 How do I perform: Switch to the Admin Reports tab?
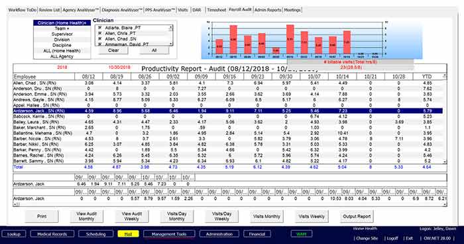pos(268,10)
